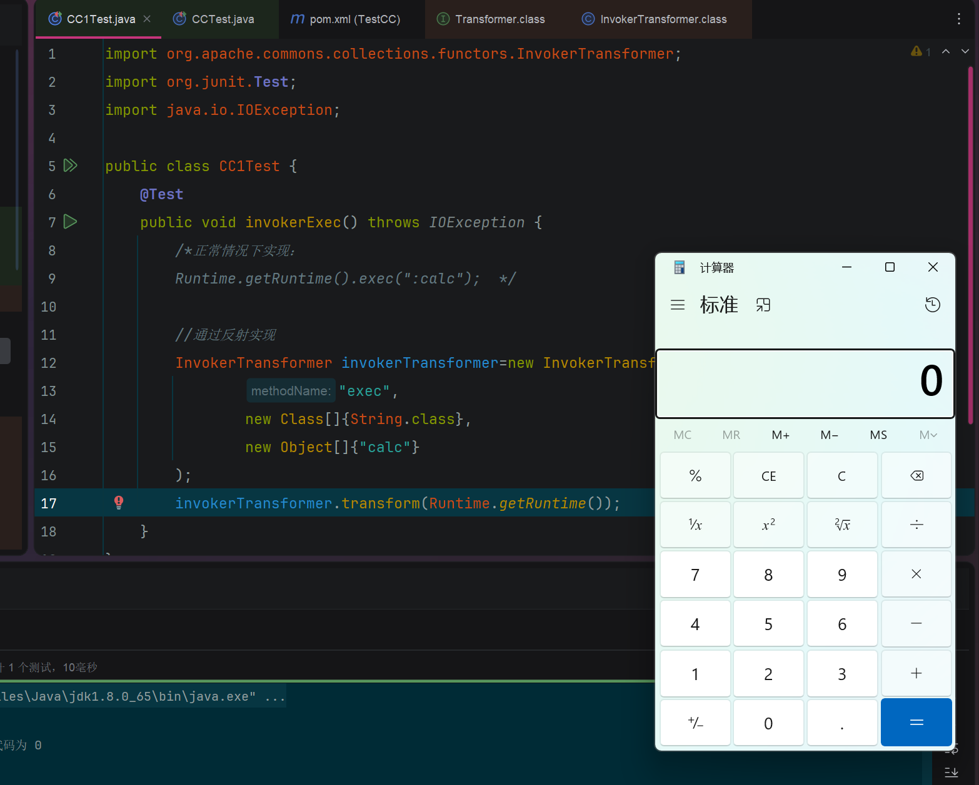Click the MS memory store button
The height and width of the screenshot is (785, 979).
coord(878,435)
